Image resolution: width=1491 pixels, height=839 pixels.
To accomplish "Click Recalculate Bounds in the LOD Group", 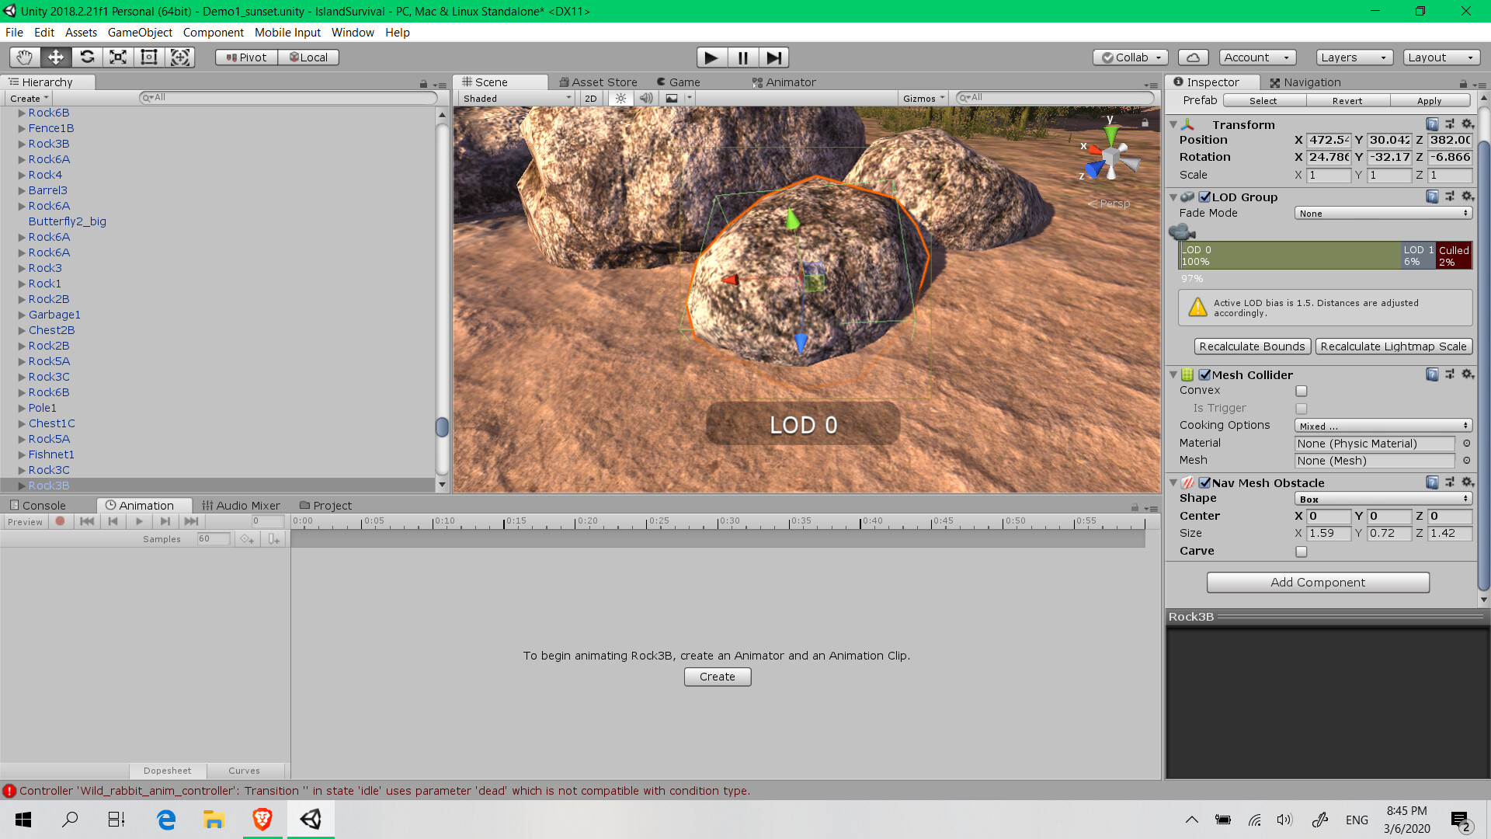I will click(x=1252, y=346).
